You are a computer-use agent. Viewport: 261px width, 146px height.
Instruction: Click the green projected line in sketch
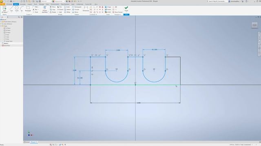tap(135, 85)
